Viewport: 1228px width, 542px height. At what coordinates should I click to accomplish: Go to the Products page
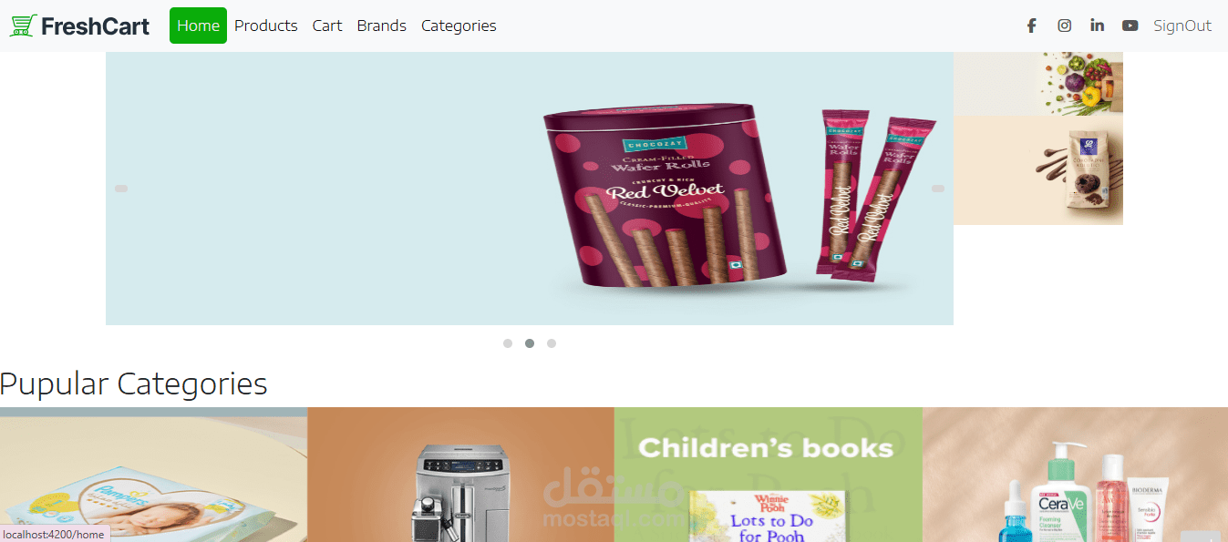coord(266,26)
